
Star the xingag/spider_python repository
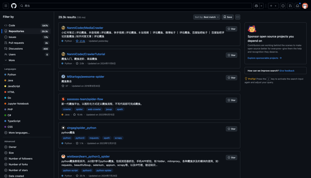[x=232, y=129]
